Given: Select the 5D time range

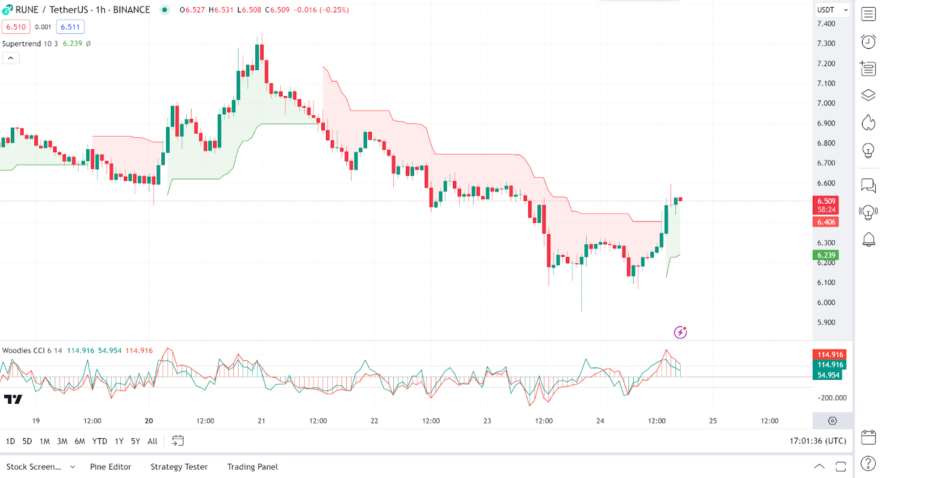Looking at the screenshot, I should pos(27,441).
